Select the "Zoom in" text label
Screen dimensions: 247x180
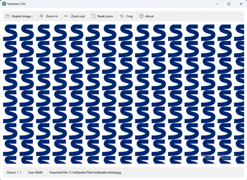click(x=52, y=16)
